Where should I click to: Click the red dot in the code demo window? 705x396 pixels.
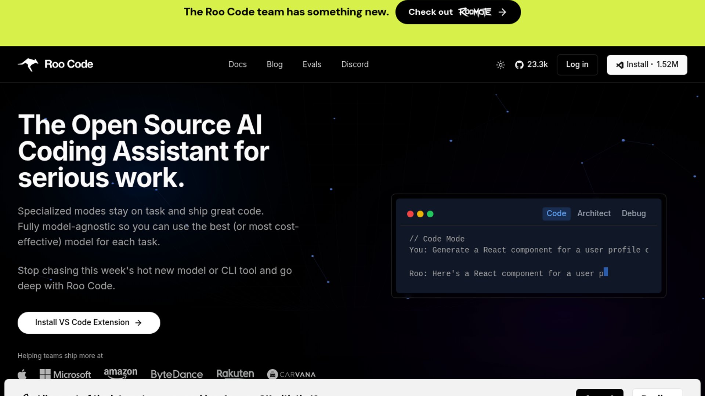pos(410,214)
